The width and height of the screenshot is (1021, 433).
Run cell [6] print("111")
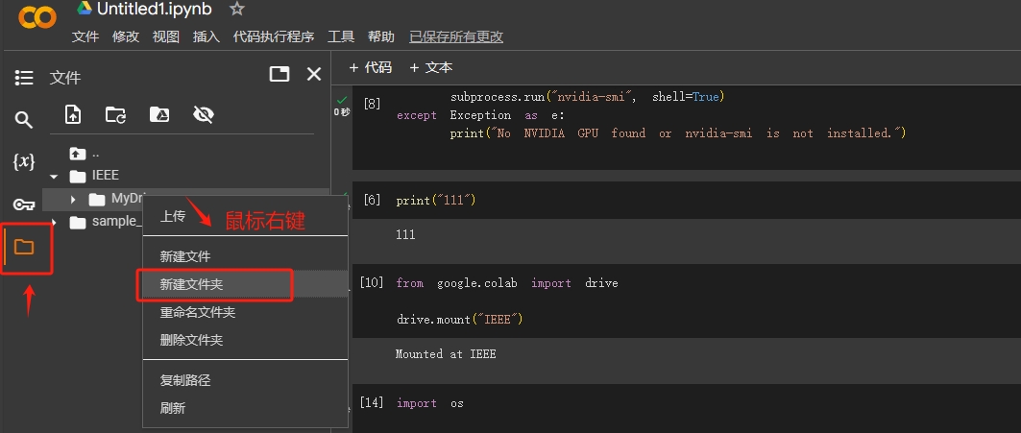point(372,200)
